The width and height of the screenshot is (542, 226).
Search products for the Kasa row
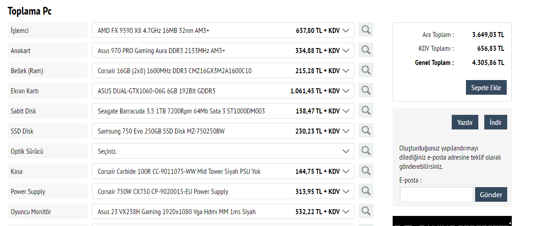pyautogui.click(x=366, y=171)
